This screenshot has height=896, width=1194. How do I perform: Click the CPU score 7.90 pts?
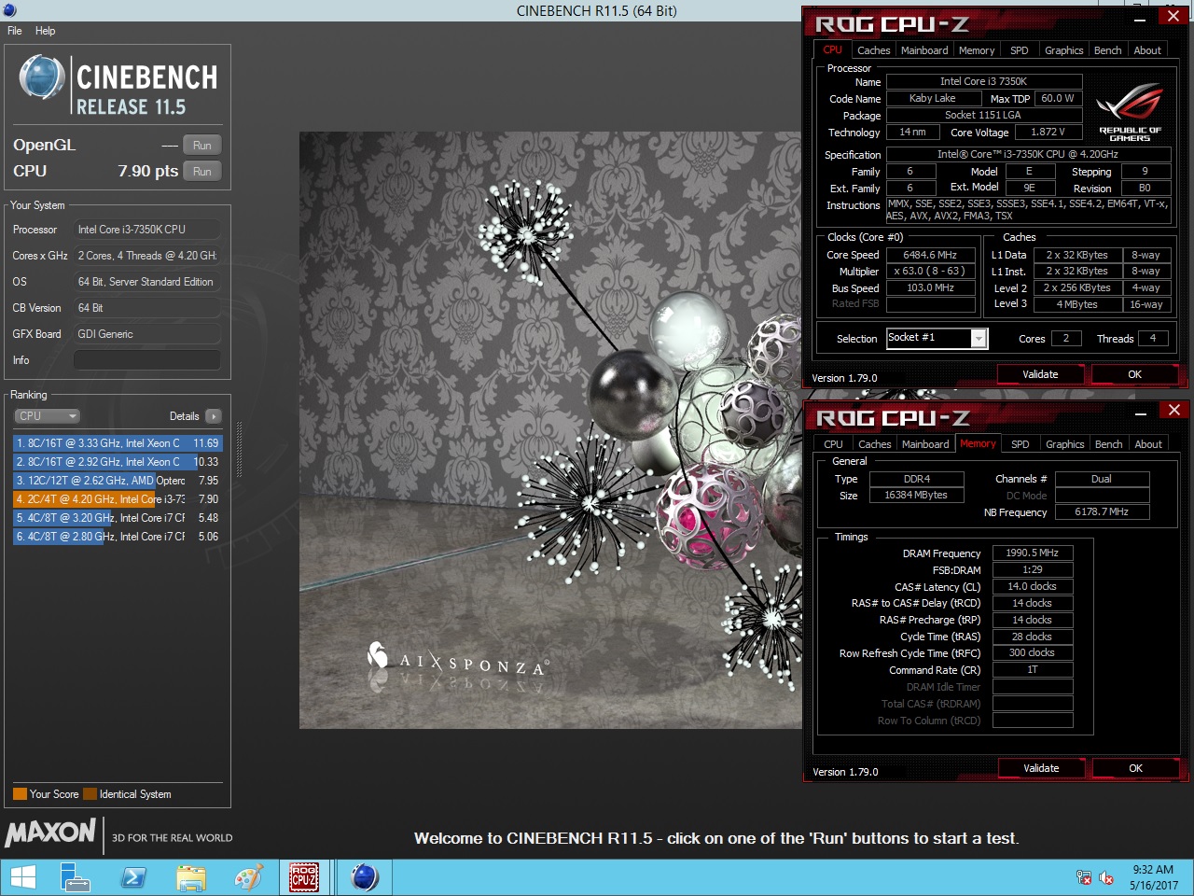click(147, 171)
